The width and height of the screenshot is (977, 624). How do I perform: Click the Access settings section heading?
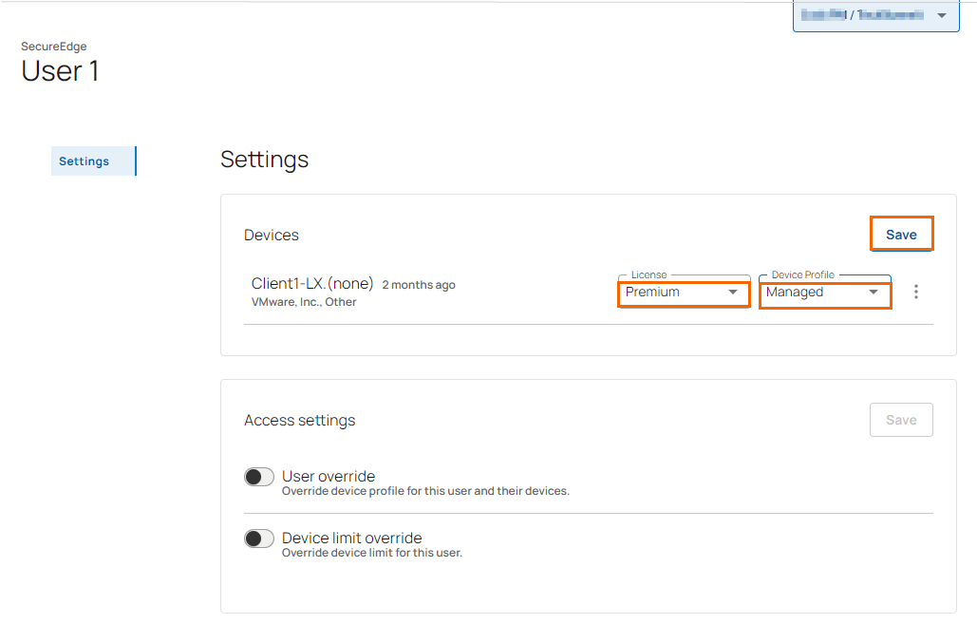[x=299, y=421]
